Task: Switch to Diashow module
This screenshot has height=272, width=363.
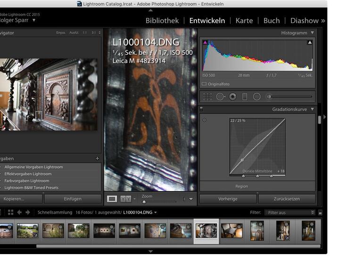Action: tap(305, 21)
